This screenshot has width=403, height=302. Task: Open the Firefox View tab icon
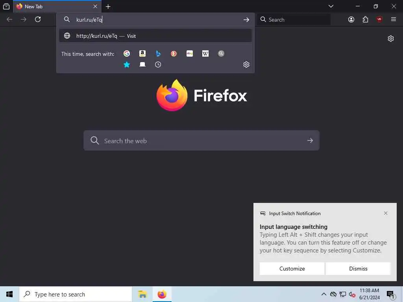click(6, 6)
